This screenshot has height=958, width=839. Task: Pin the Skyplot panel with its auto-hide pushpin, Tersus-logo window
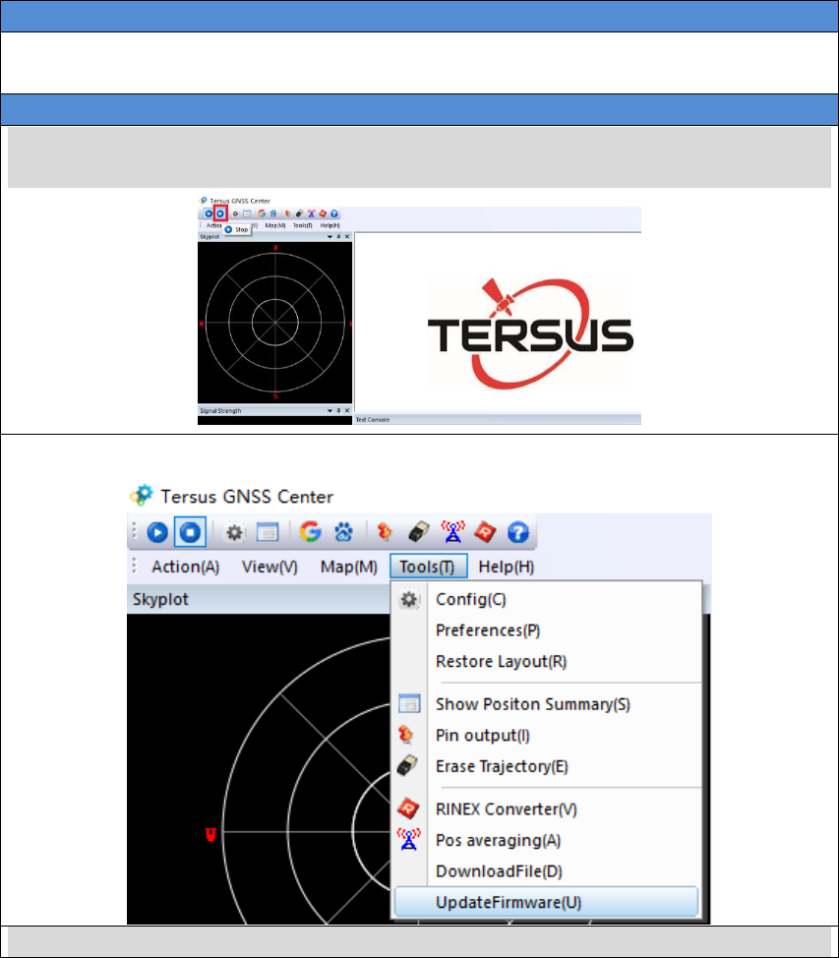point(338,236)
